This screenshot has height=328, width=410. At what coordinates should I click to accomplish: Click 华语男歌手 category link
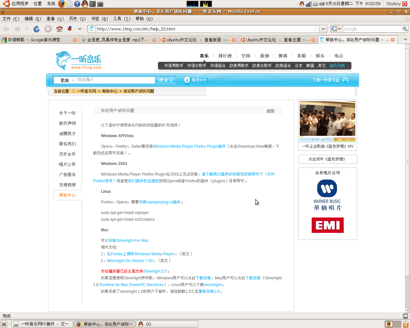point(174,66)
